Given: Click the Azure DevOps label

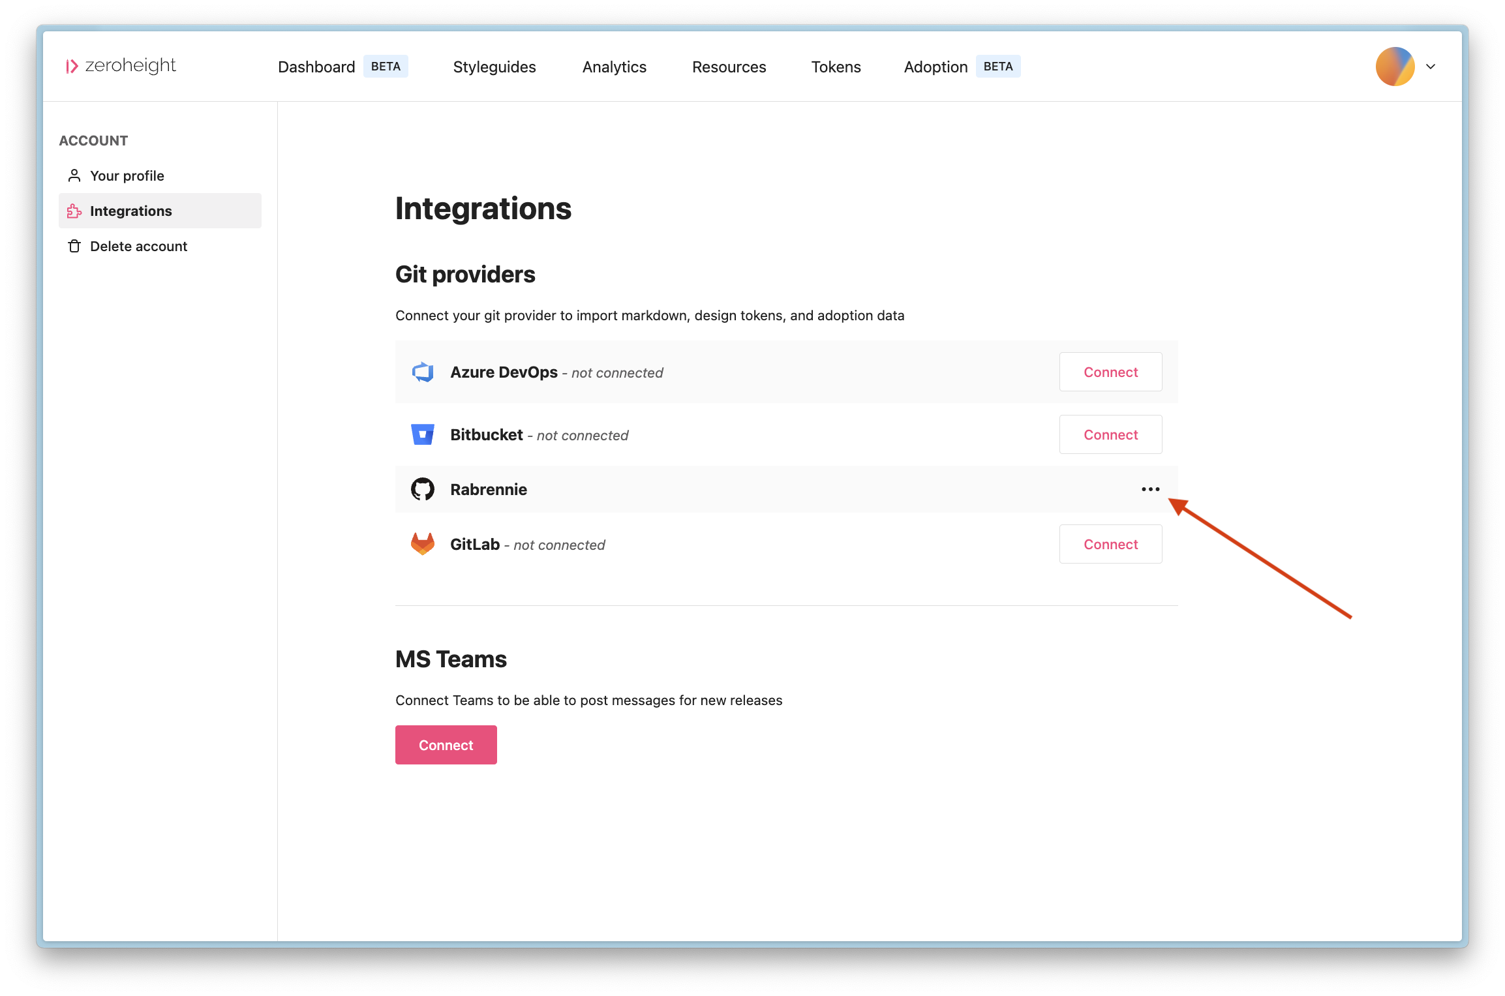Looking at the screenshot, I should pos(504,372).
